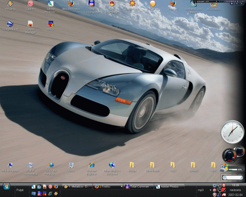Select the Autodesk 3ds Max 8 icon

pyautogui.click(x=193, y=4)
